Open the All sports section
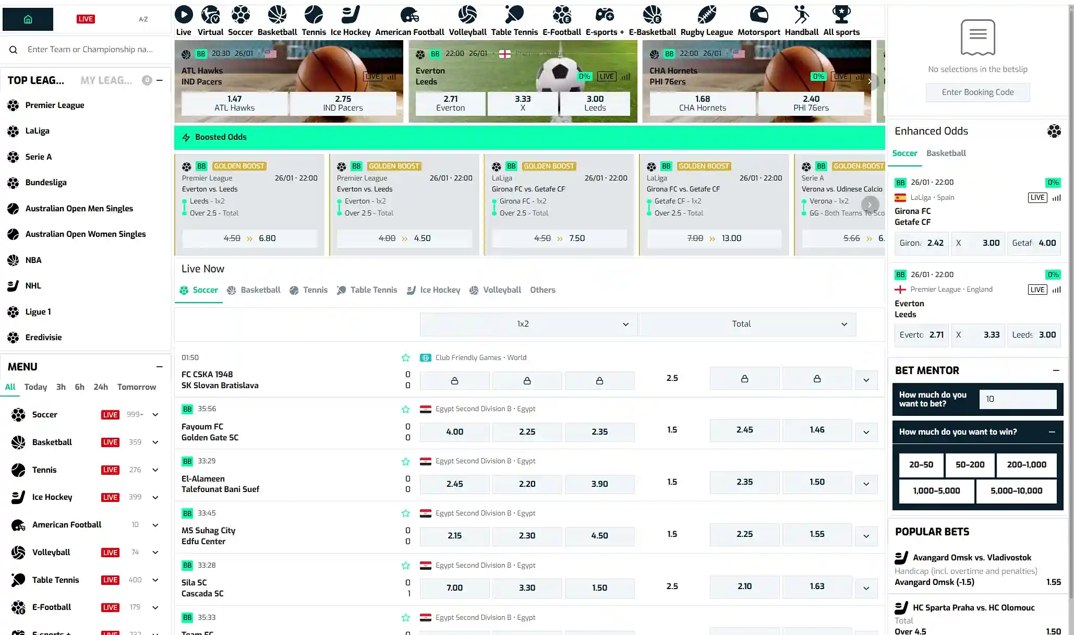The height and width of the screenshot is (635, 1074). point(841,18)
